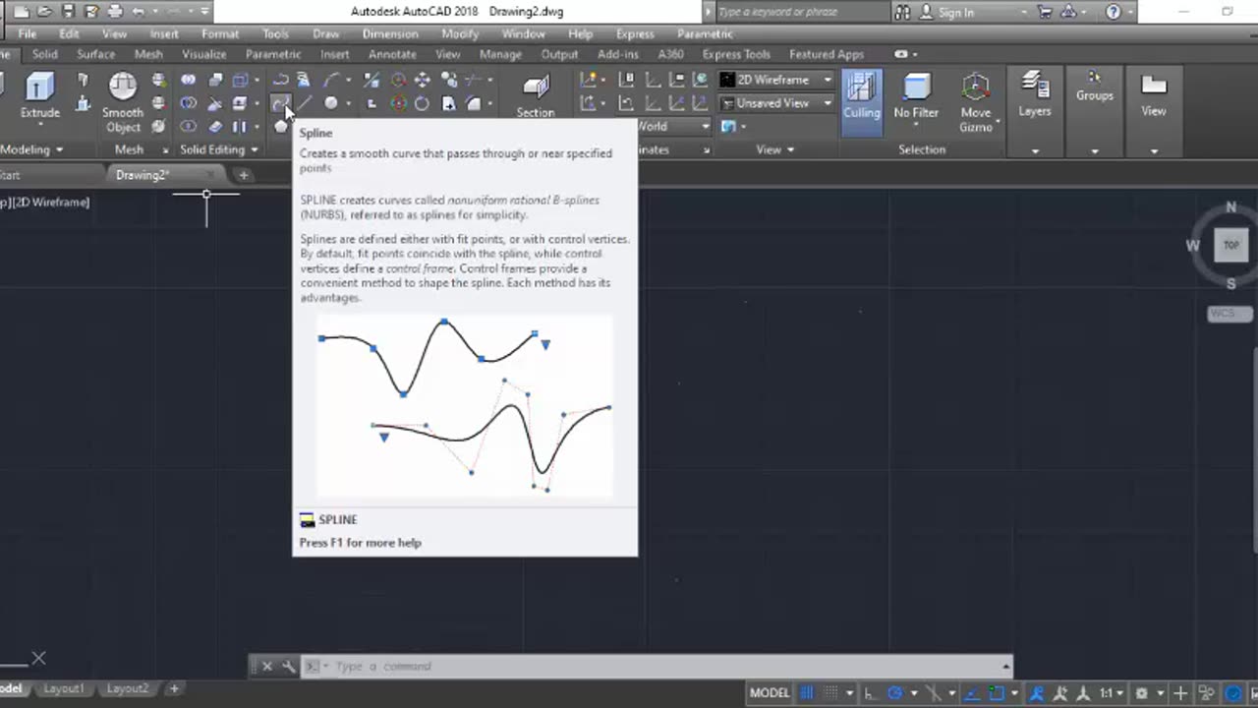Select the Spline tool in the ribbon
Image resolution: width=1258 pixels, height=708 pixels.
point(280,103)
